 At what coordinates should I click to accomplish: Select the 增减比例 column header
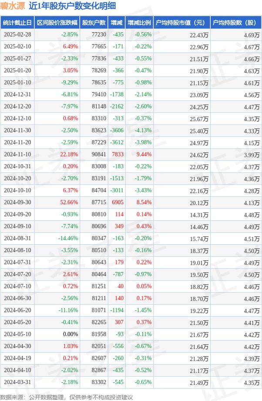click(x=139, y=23)
